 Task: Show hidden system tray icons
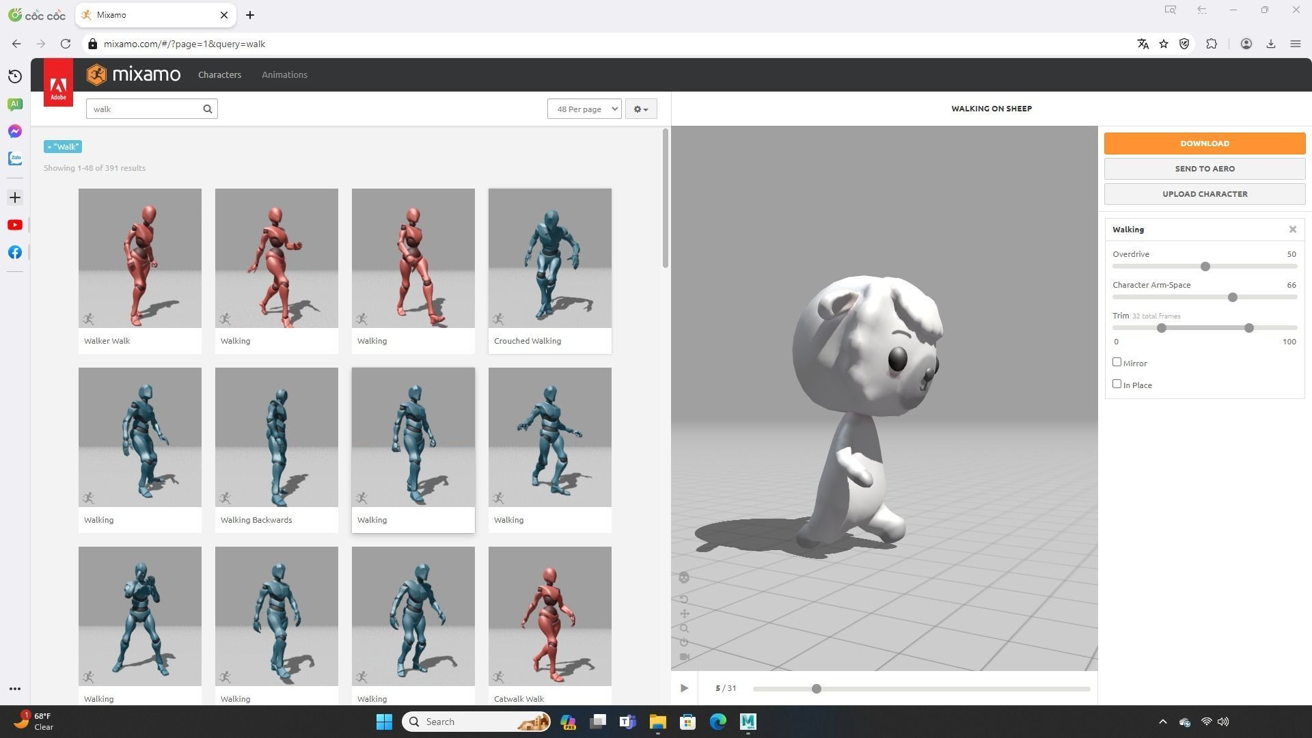[1162, 722]
